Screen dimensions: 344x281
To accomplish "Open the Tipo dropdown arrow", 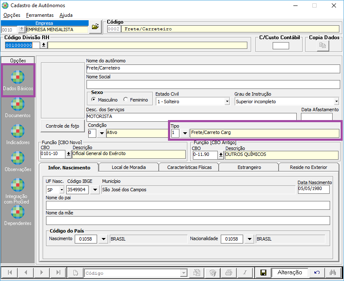I will [185, 133].
